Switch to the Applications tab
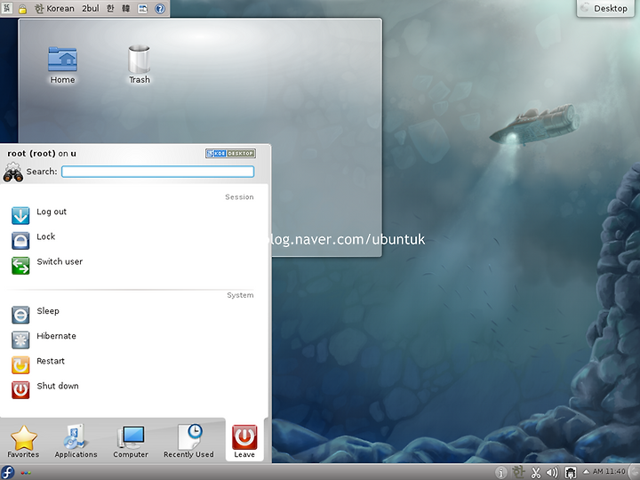Image resolution: width=640 pixels, height=480 pixels. (76, 441)
